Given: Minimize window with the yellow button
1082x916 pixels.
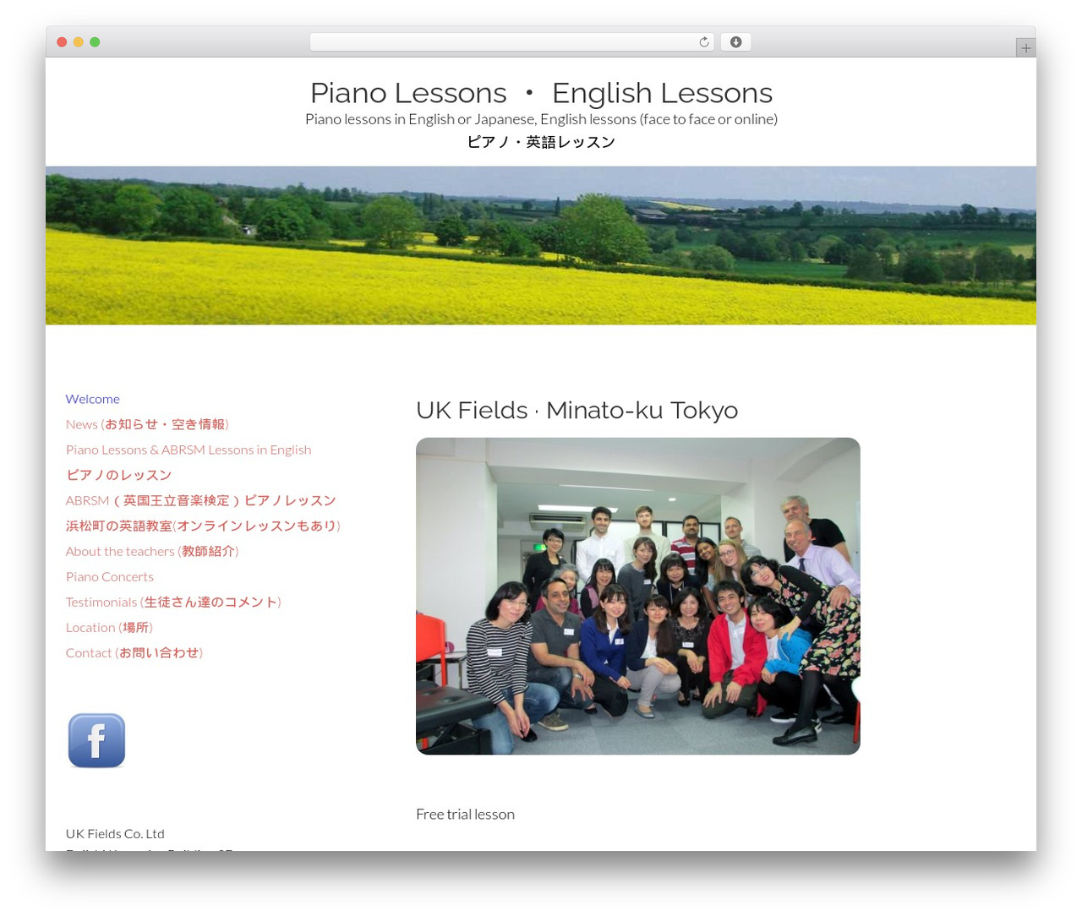Looking at the screenshot, I should 78,42.
